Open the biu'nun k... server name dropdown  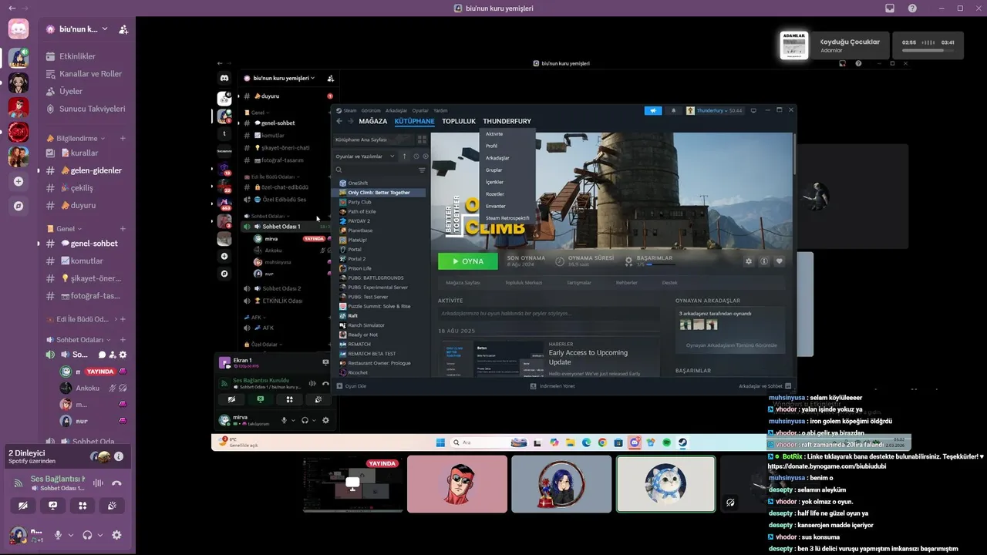click(x=75, y=29)
